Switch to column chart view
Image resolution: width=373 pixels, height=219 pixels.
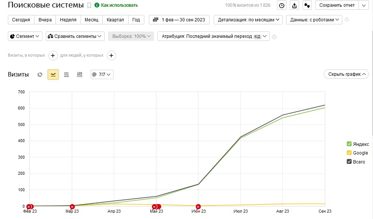tap(80, 75)
